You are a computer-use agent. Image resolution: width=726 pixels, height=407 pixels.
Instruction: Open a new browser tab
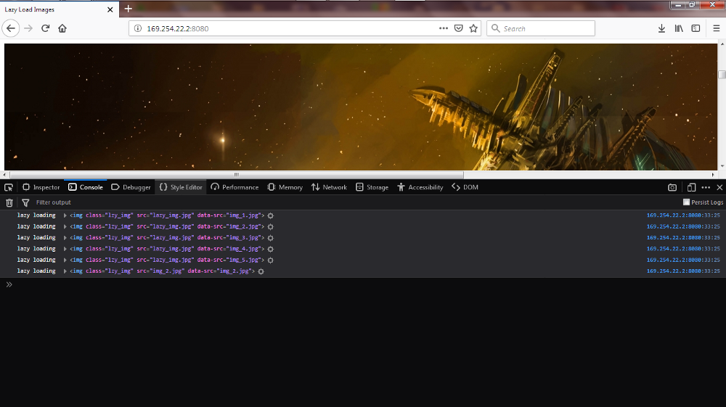click(129, 9)
